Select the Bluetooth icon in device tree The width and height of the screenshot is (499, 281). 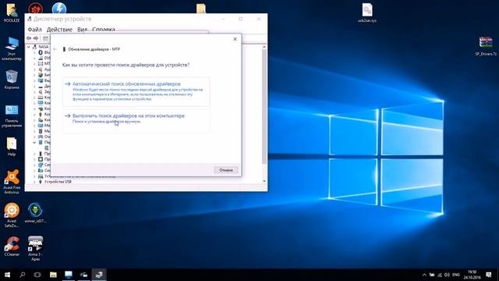pos(41,52)
